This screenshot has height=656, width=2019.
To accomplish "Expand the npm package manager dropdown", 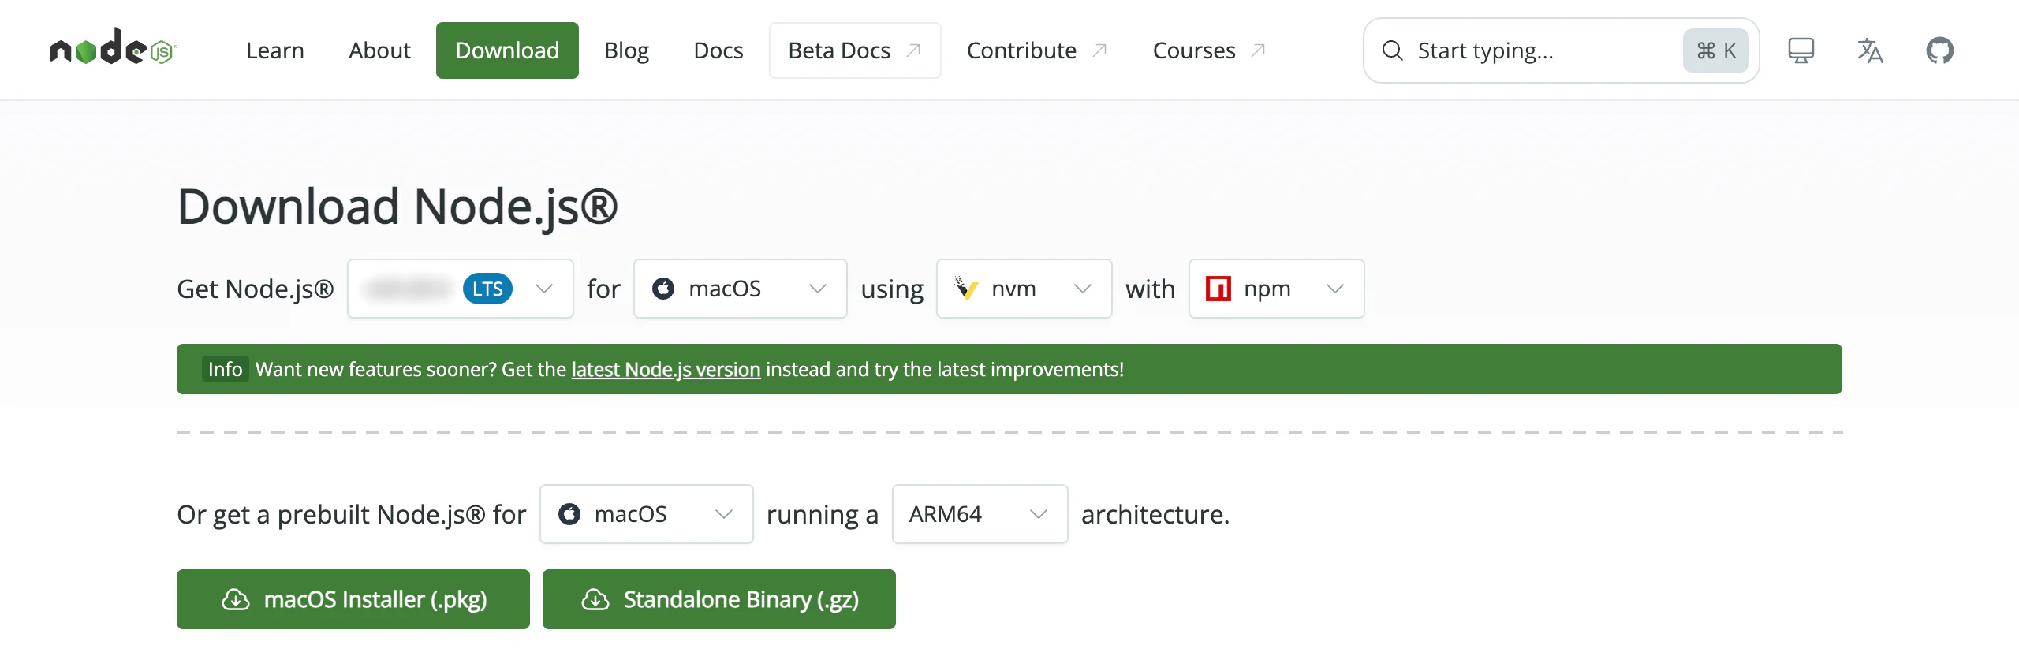I will point(1277,289).
